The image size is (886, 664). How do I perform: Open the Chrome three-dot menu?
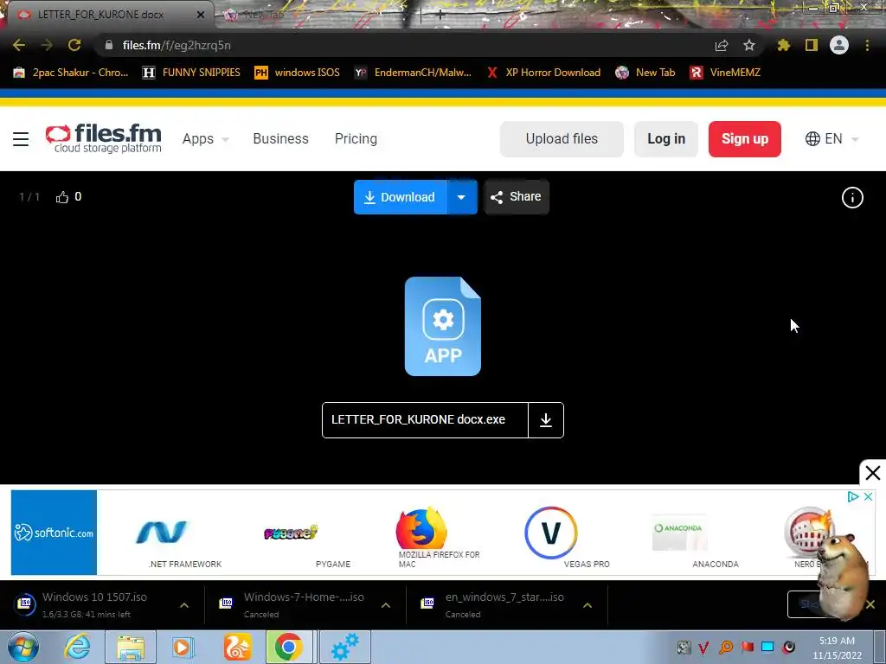tap(867, 45)
